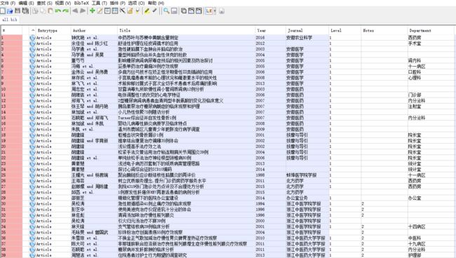This screenshot has height=258, width=456.
Task: Open the 插件 (P) menu
Action: (x=117, y=3)
